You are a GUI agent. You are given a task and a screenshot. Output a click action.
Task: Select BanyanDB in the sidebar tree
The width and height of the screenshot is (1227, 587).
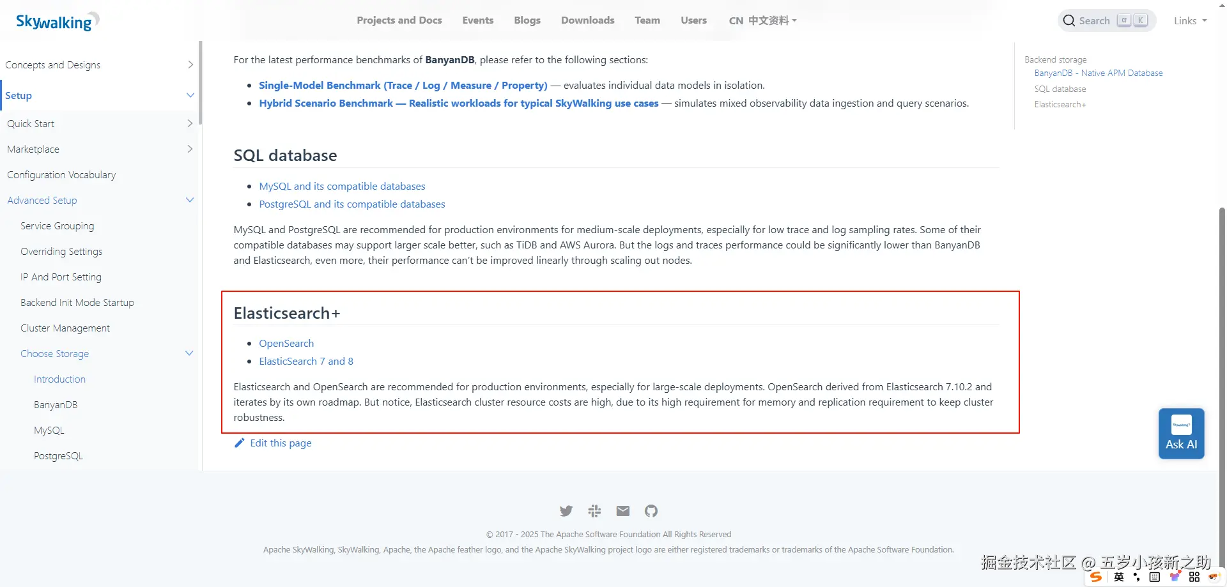pyautogui.click(x=56, y=405)
